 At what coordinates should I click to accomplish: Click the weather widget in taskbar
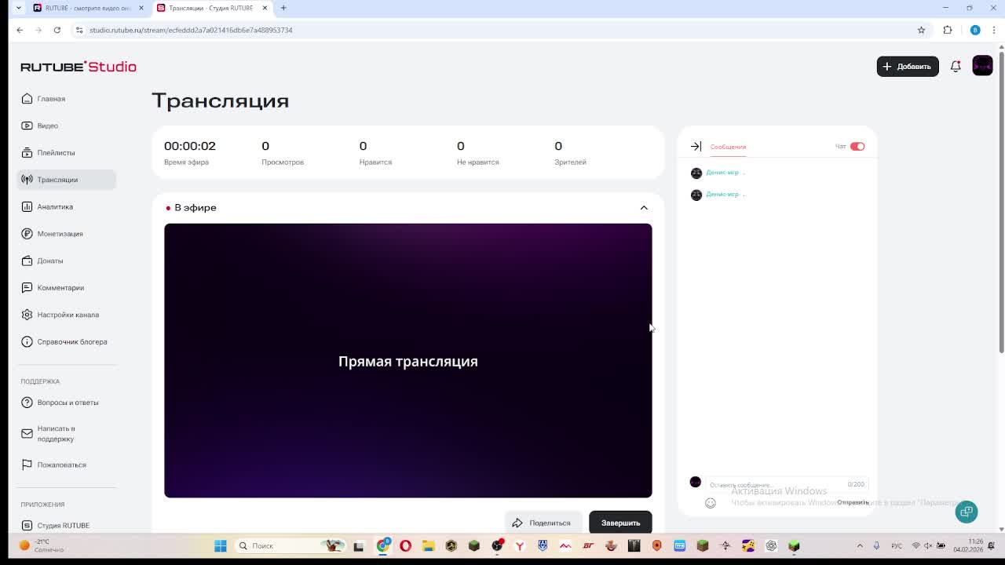43,545
